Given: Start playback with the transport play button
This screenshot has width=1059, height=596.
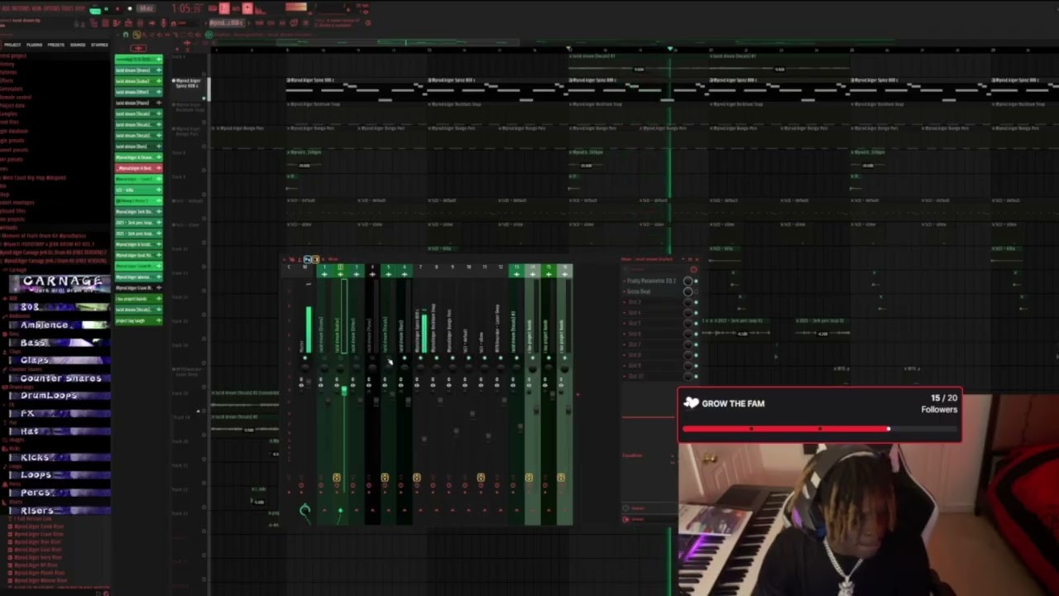Looking at the screenshot, I should click(x=106, y=9).
